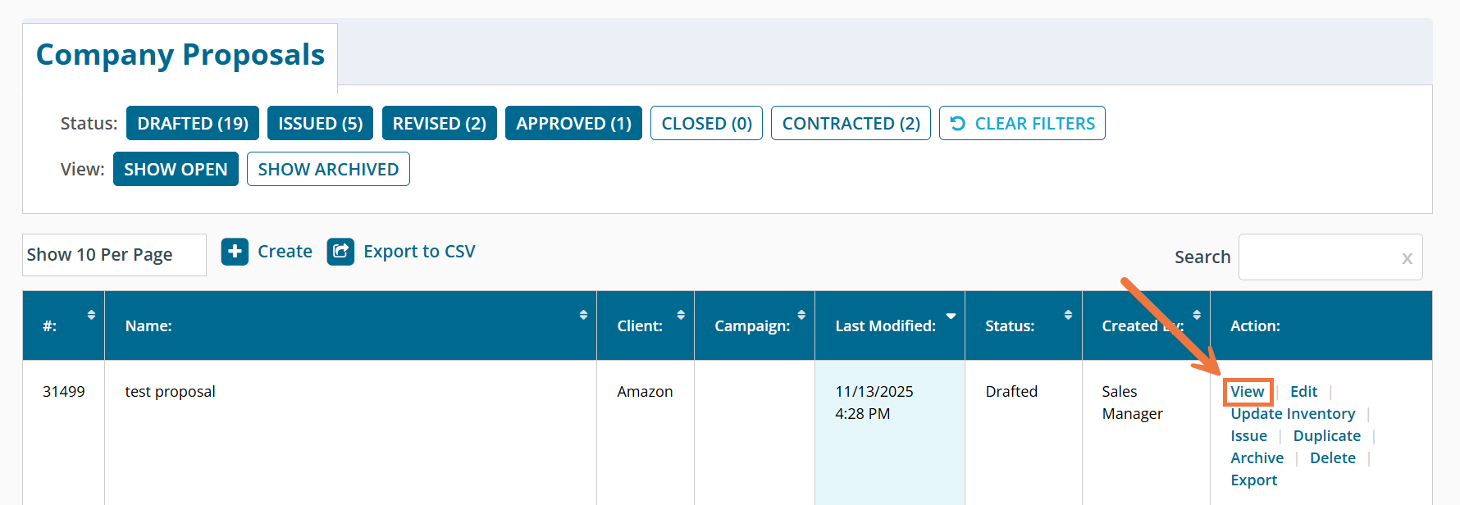The height and width of the screenshot is (505, 1460).
Task: Select the Show Open view
Action: pos(176,170)
